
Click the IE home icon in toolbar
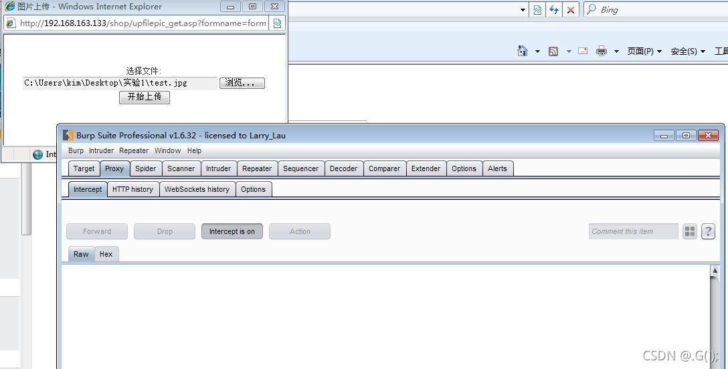click(523, 51)
